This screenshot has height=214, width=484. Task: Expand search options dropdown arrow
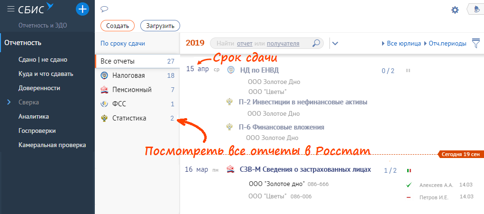pyautogui.click(x=335, y=44)
